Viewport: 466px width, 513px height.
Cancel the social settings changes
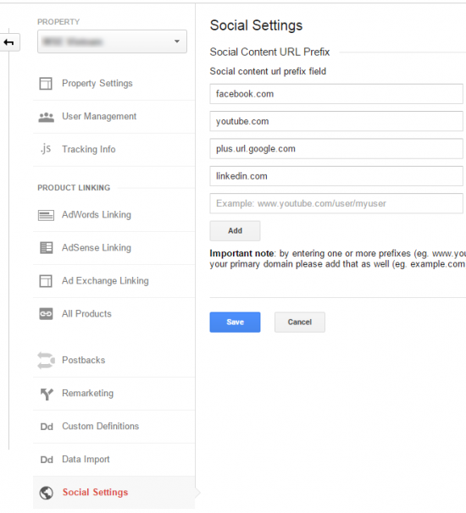300,323
